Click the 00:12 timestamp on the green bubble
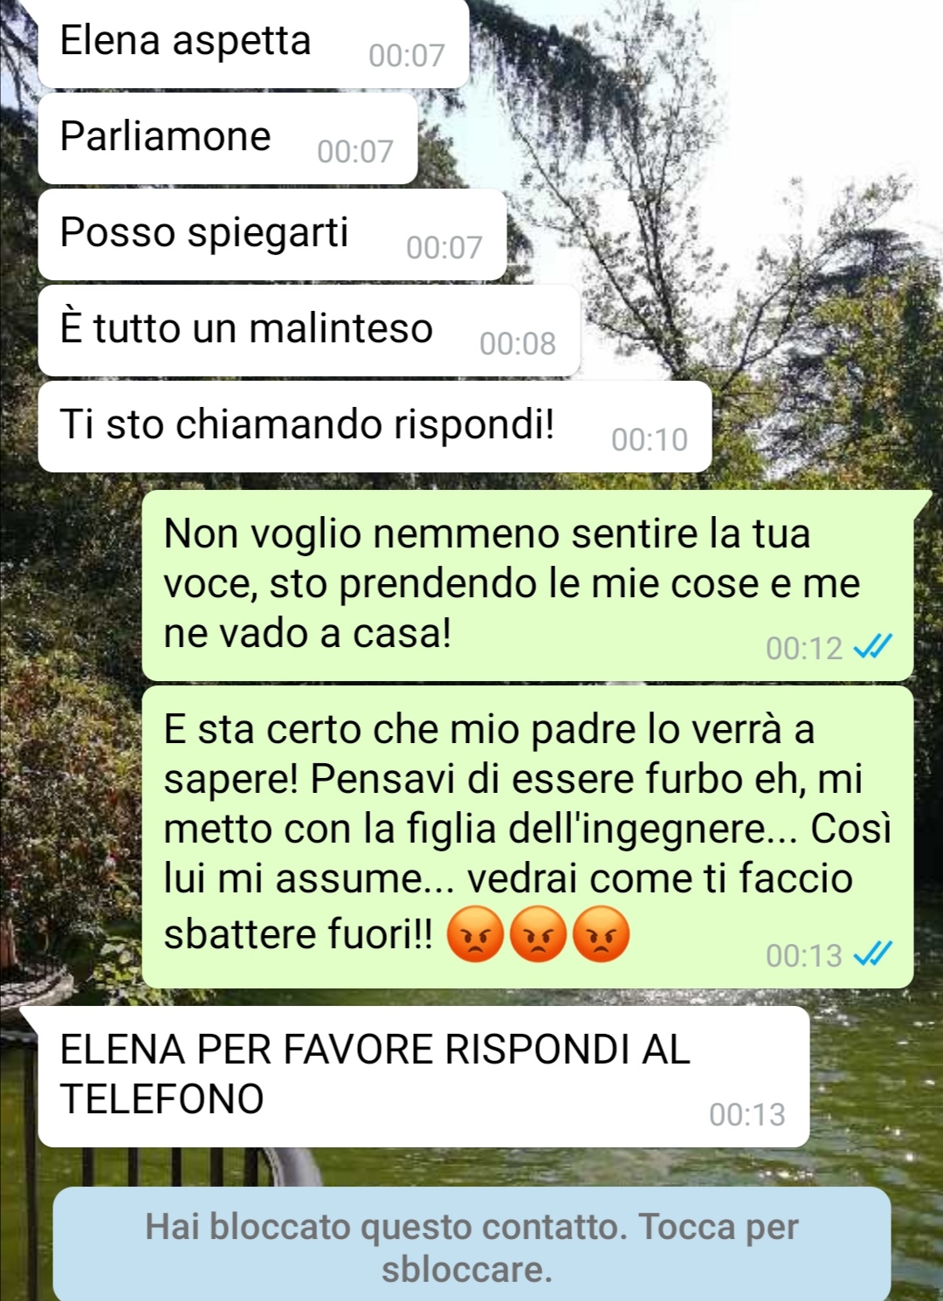 click(x=804, y=648)
